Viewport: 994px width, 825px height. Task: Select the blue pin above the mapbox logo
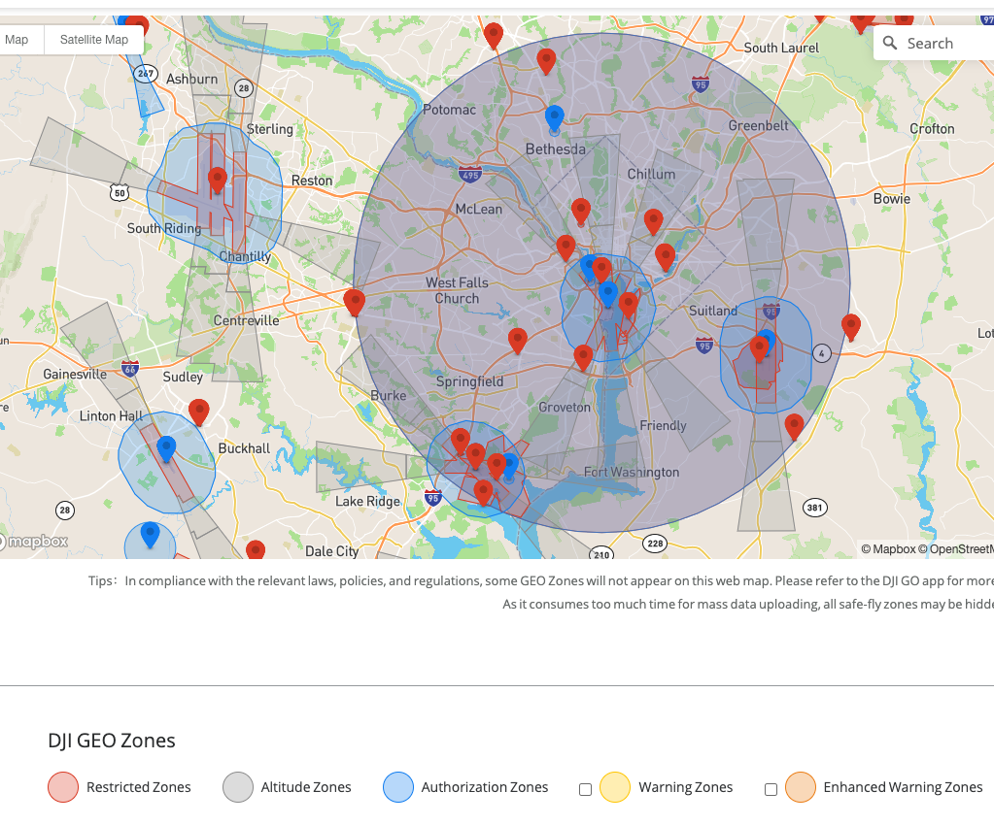pyautogui.click(x=151, y=534)
